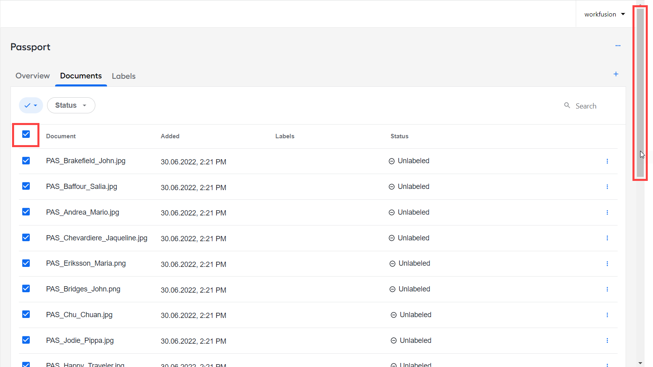Screen dimensions: 653x367
Task: Click the plus icon to add documents
Action: click(x=616, y=74)
